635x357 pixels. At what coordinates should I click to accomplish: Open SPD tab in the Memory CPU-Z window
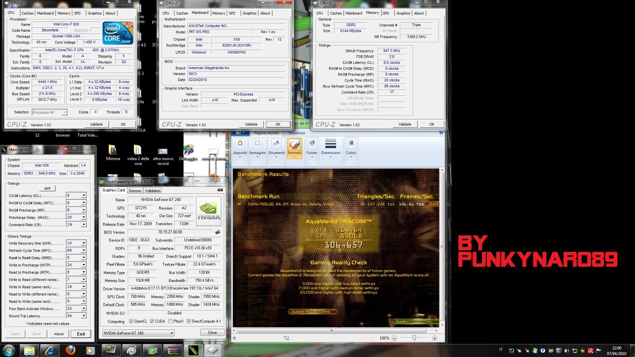tap(386, 13)
